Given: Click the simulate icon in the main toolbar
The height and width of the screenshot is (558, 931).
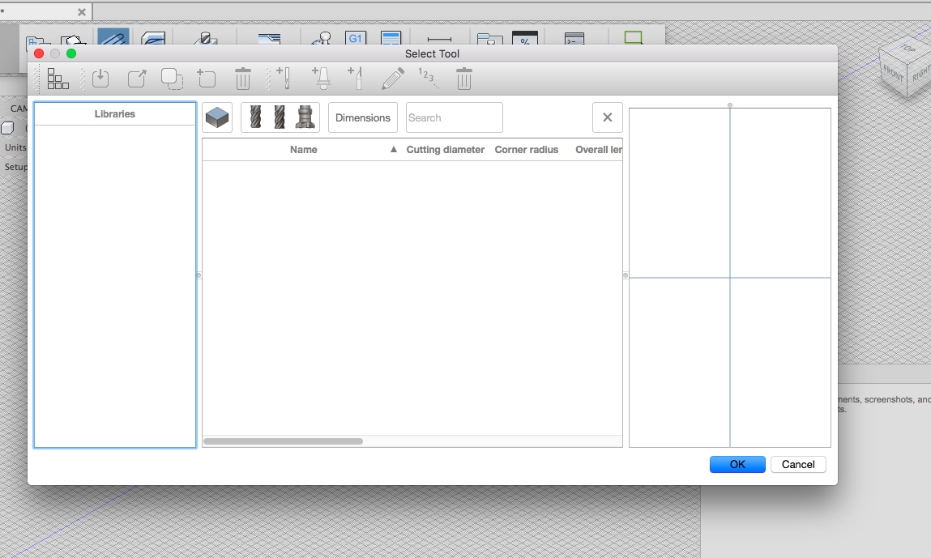Looking at the screenshot, I should [x=321, y=38].
